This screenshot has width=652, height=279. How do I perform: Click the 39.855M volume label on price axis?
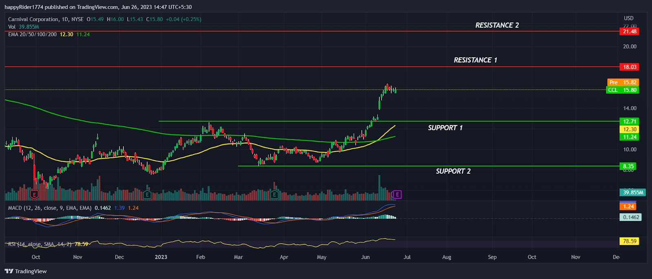(632, 192)
